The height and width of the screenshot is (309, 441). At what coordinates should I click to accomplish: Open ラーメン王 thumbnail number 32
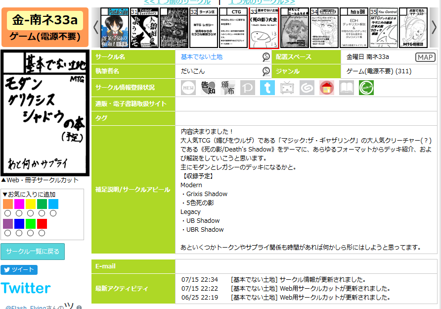[204, 28]
